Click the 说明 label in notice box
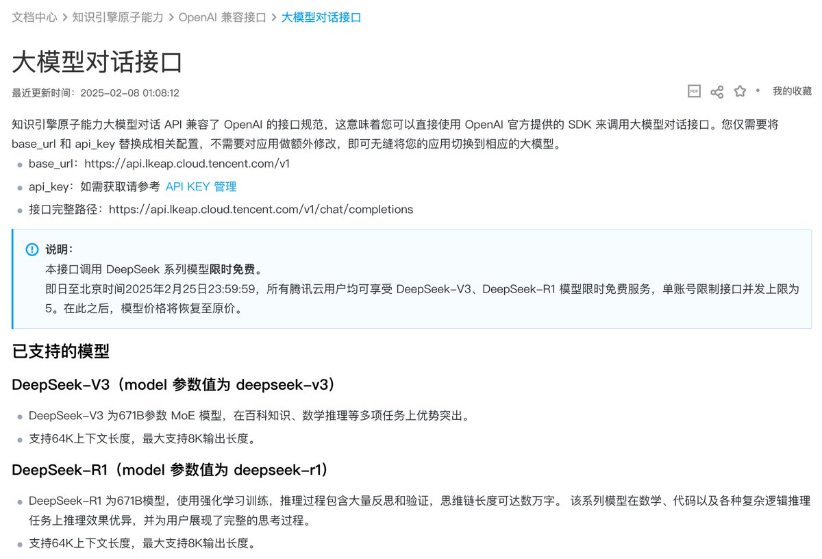822x559 pixels. click(x=59, y=249)
